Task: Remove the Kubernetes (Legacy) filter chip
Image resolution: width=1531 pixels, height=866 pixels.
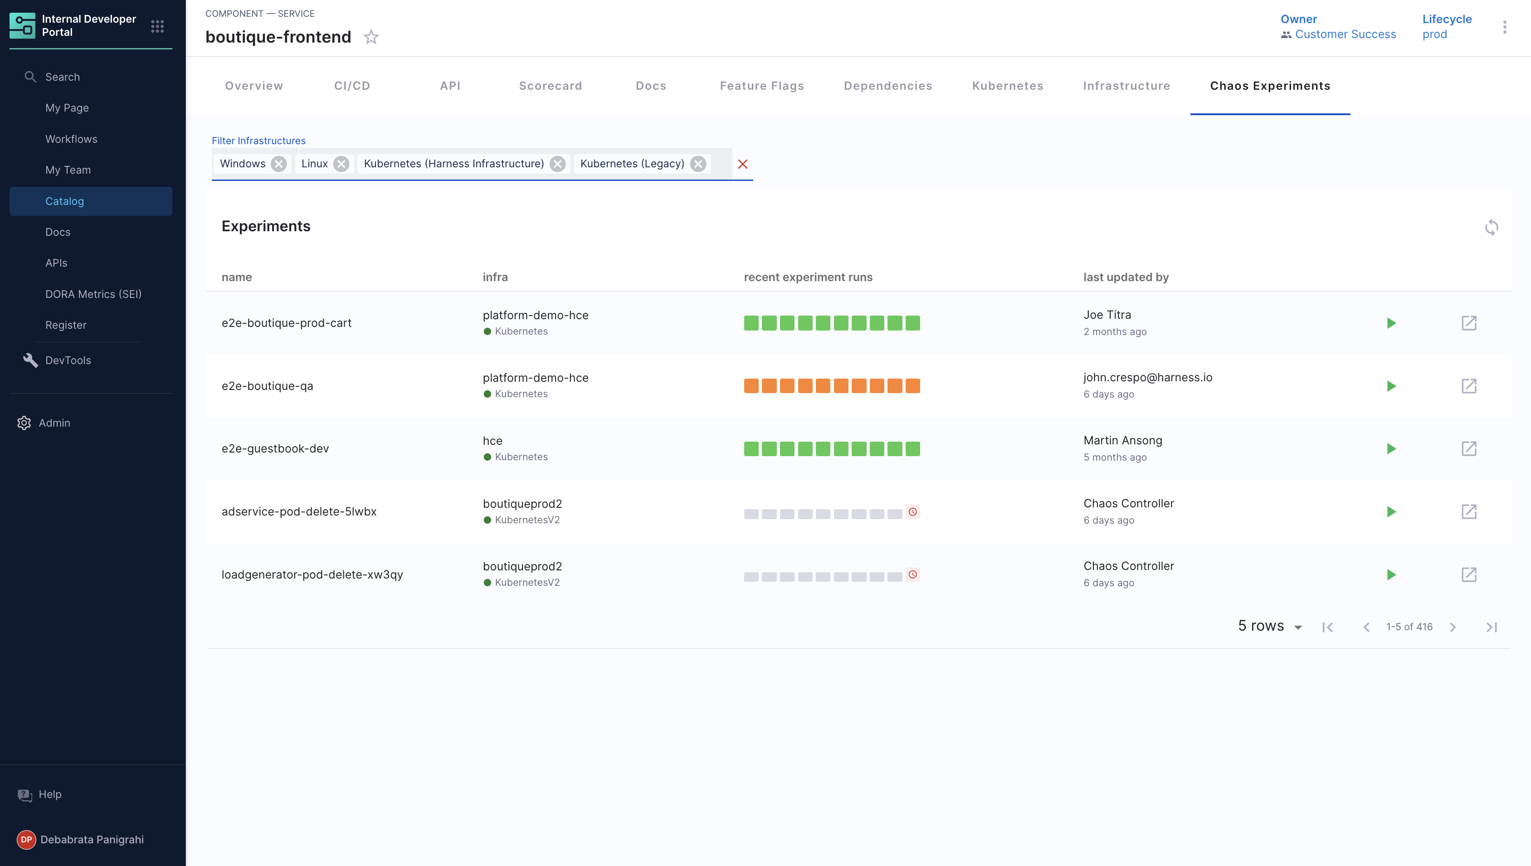Action: tap(698, 164)
